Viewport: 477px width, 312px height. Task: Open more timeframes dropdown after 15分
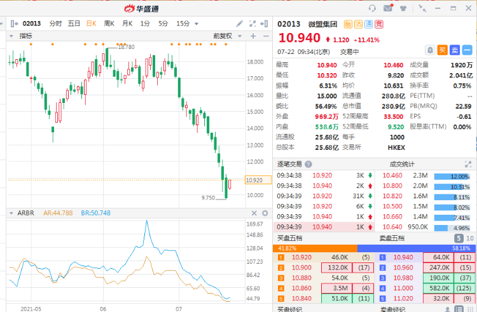click(x=197, y=24)
